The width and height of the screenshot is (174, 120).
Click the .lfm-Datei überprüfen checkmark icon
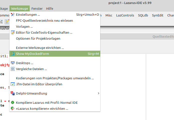coord(13,84)
